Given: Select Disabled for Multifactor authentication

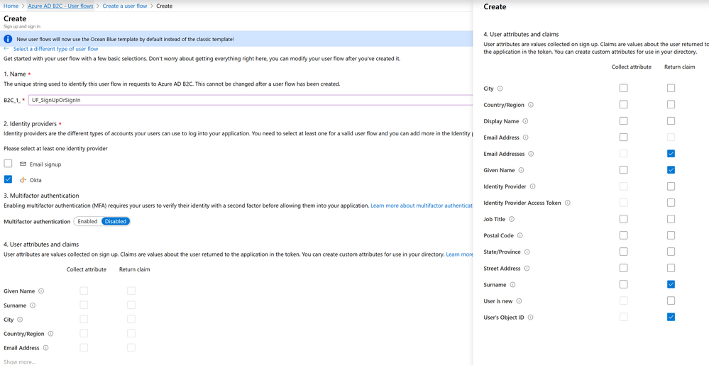Looking at the screenshot, I should (x=115, y=221).
